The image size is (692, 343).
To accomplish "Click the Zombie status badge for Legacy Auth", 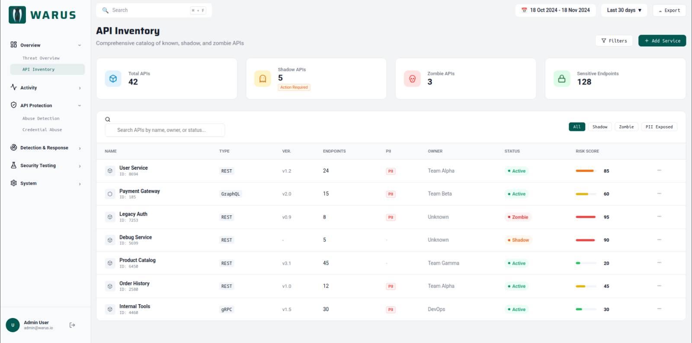I will click(518, 217).
